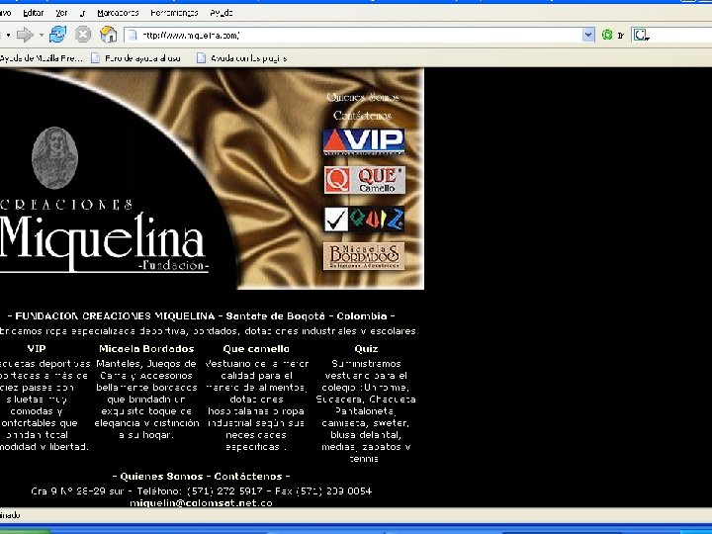Click the Quiz brand logo

pos(364,219)
